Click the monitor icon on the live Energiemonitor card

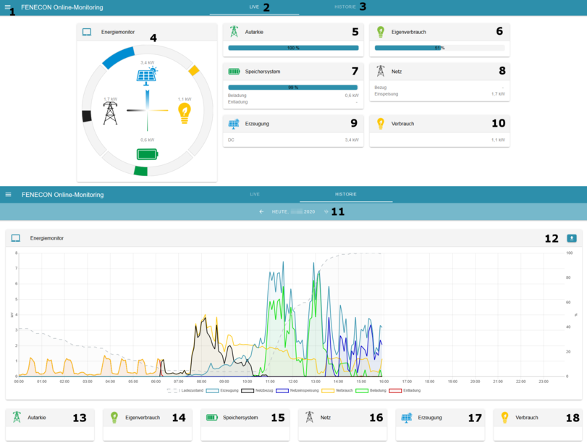(x=87, y=32)
